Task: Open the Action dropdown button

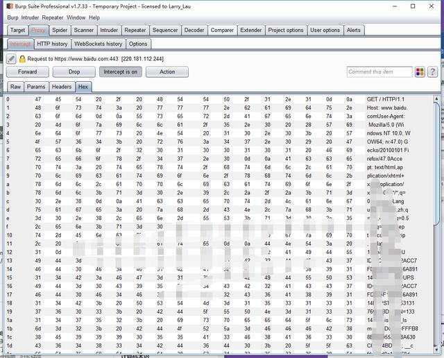Action: [x=167, y=72]
